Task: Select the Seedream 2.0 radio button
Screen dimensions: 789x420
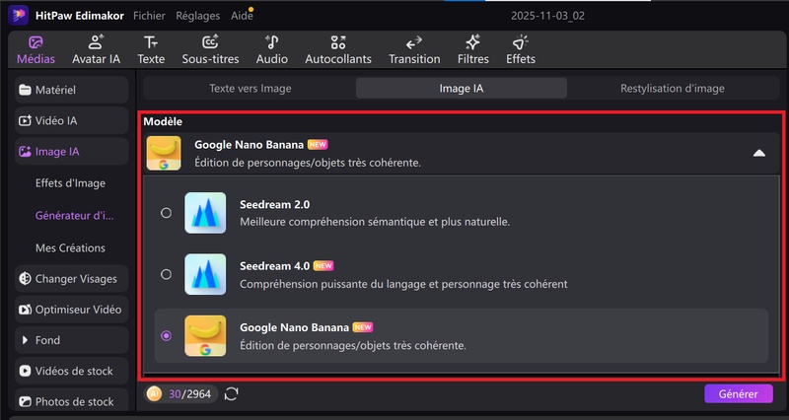Action: pyautogui.click(x=166, y=212)
